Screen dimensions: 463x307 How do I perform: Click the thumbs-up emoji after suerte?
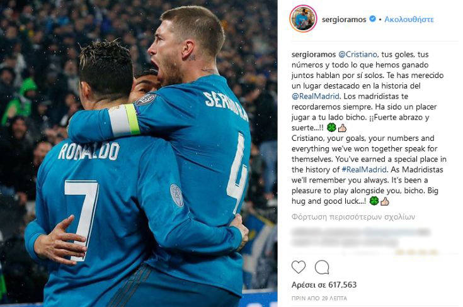(x=342, y=128)
